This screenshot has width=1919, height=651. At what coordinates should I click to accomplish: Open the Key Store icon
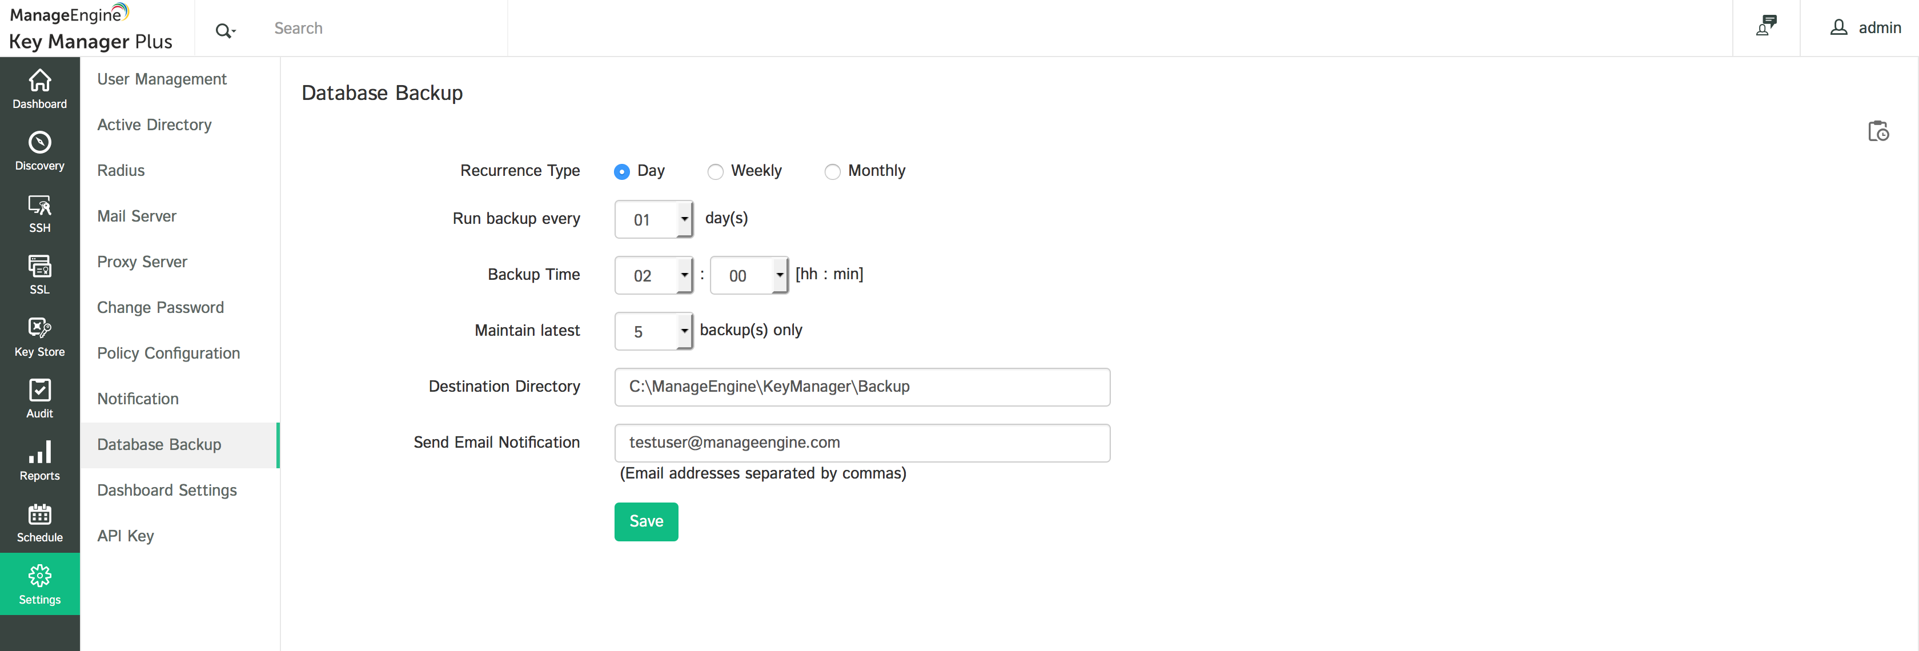pos(39,337)
